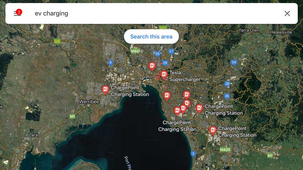Click the 'Healesville' place label
The image size is (303, 170).
pyautogui.click(x=281, y=32)
